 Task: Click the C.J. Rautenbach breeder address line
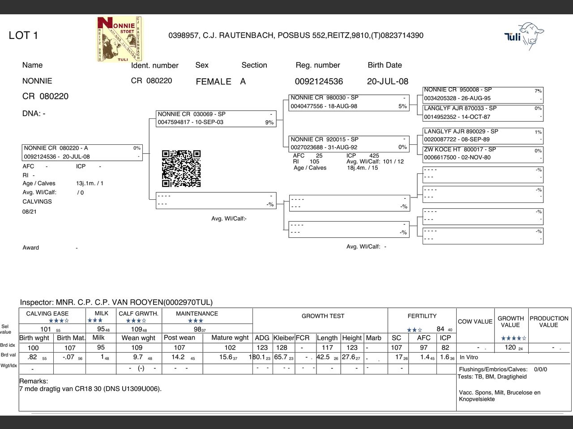point(296,35)
